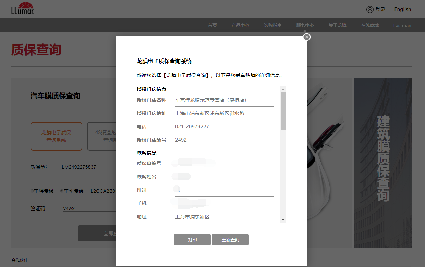425x267 pixels.
Task: Open the 服务中心 dropdown menu
Action: pos(305,25)
